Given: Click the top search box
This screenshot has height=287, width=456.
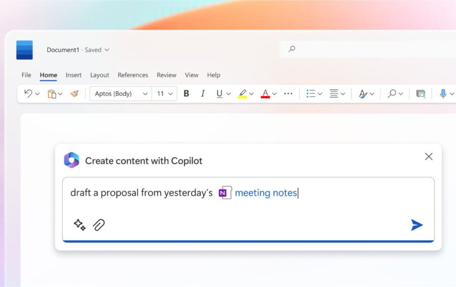Looking at the screenshot, I should (368, 49).
